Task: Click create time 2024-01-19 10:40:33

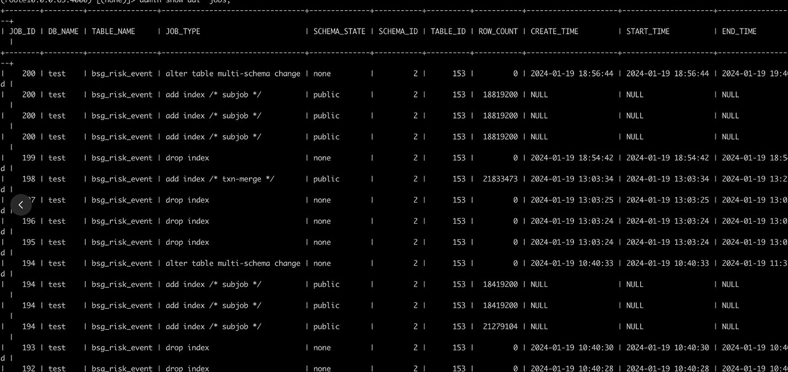Action: click(x=572, y=264)
